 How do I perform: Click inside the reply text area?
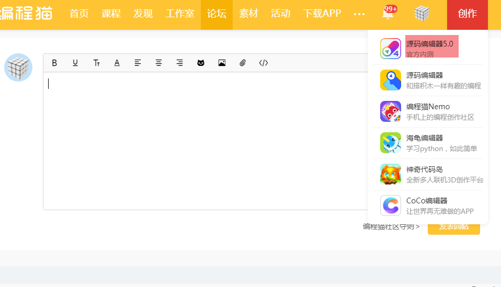(205, 141)
